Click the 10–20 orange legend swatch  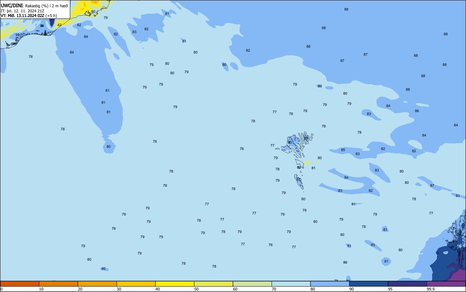point(58,284)
